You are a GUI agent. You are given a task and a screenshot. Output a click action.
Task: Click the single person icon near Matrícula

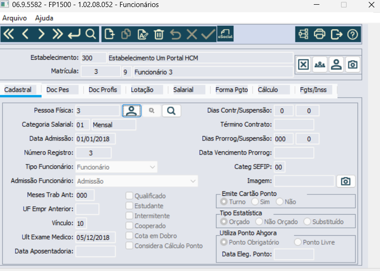pyautogui.click(x=336, y=64)
